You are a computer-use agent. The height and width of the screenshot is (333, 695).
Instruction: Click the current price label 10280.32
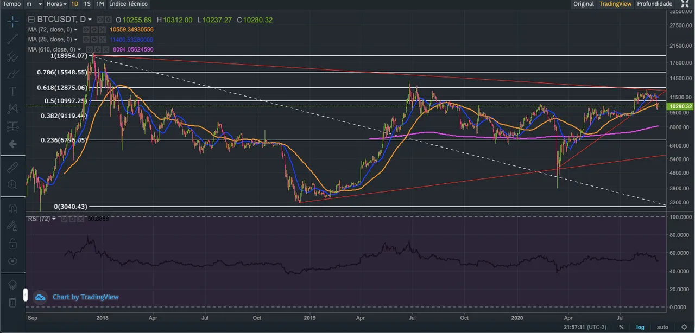point(680,107)
